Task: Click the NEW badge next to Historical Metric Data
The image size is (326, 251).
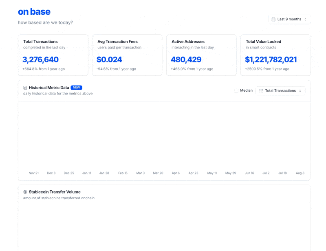Action: tap(76, 88)
